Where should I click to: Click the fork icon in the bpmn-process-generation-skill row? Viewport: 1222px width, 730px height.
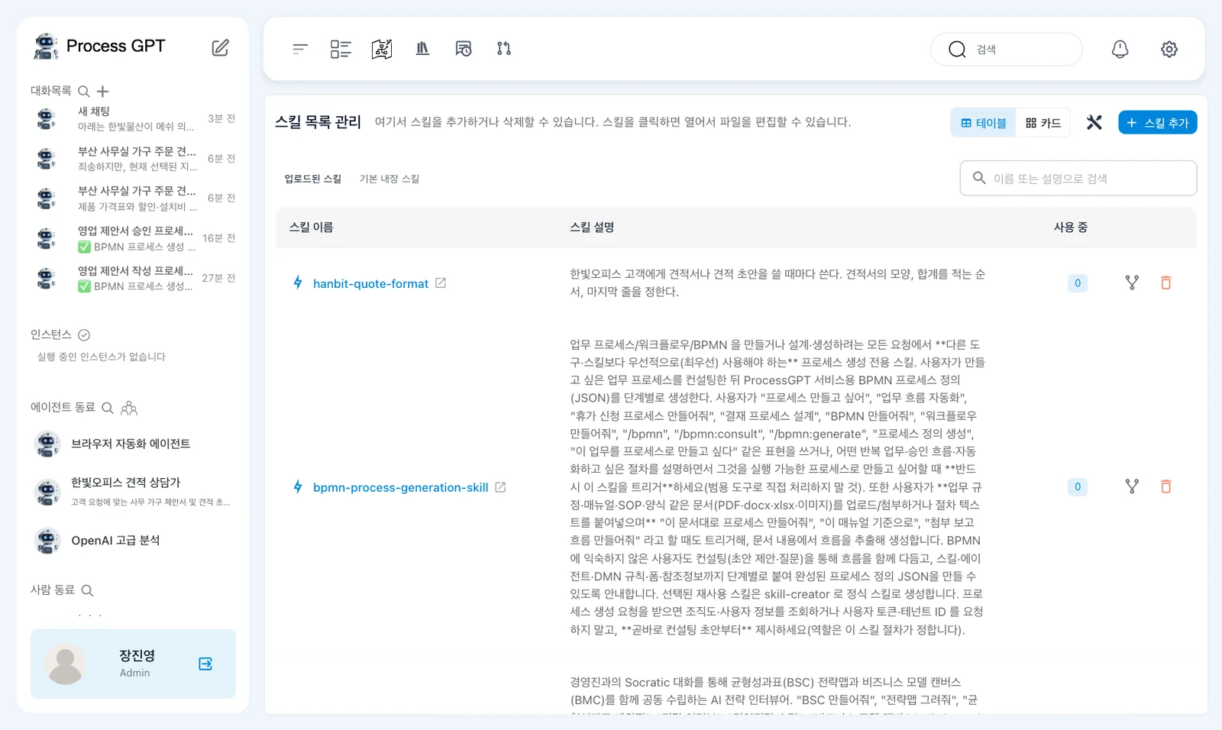click(x=1132, y=486)
